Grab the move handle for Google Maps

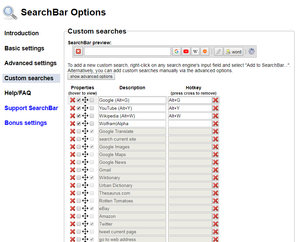[x=85, y=154]
